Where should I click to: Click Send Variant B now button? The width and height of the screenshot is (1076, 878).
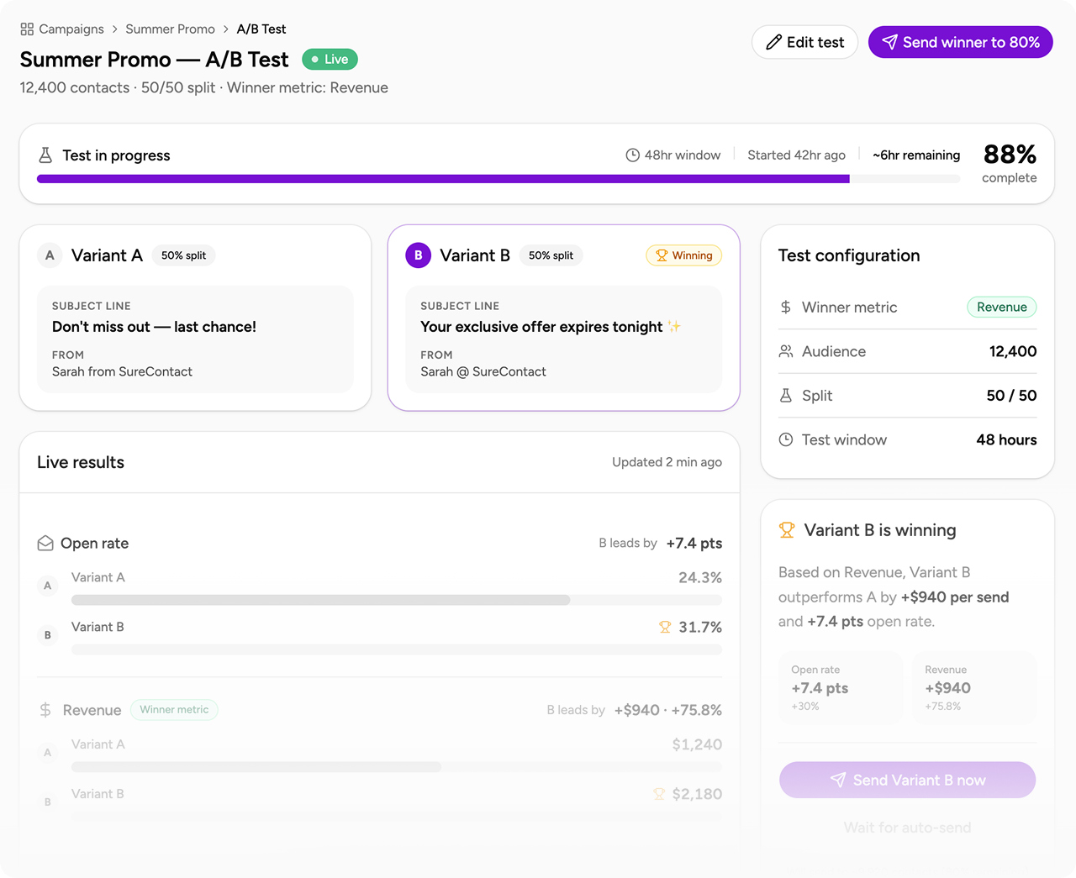(x=907, y=780)
